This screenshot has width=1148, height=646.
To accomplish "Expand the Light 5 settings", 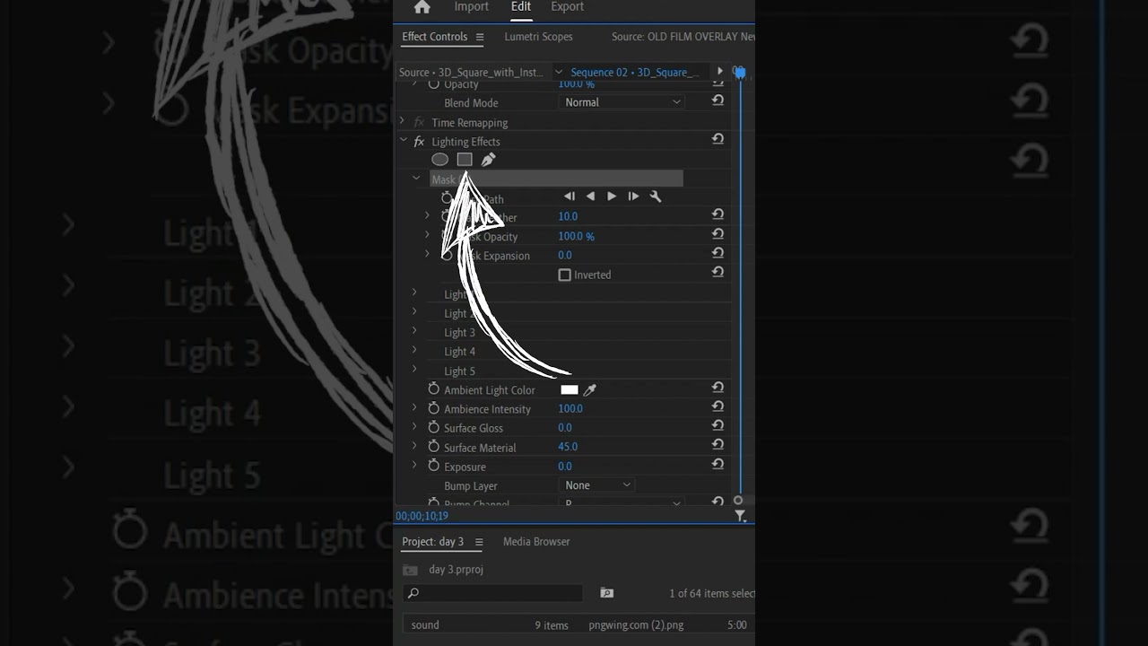I will tap(414, 369).
